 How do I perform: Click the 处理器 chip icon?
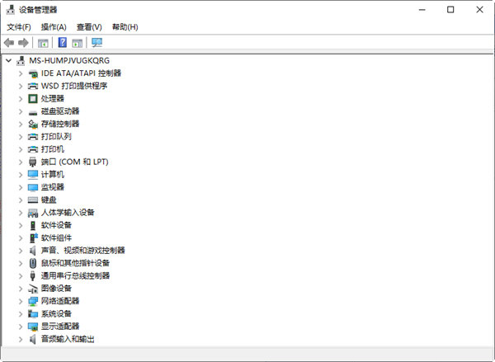click(33, 99)
